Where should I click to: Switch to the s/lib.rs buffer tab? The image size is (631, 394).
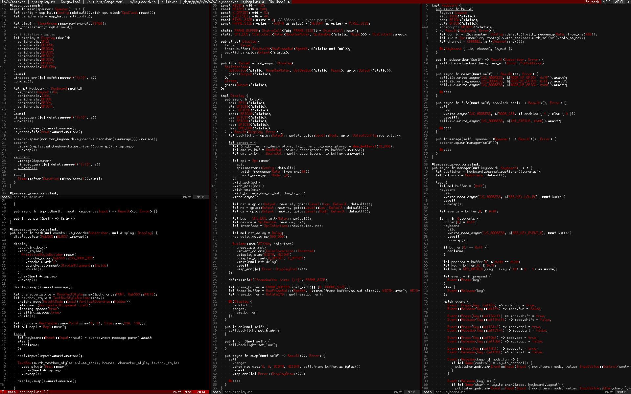(169, 2)
